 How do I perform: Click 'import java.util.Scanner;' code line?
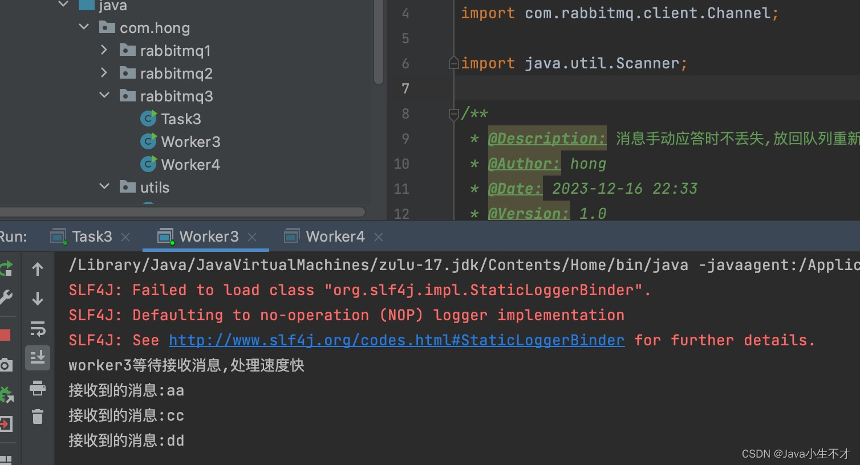coord(574,63)
